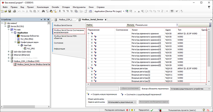
Task: Click the mapping text field left of Сброс соотнесения
Action: 102,89
